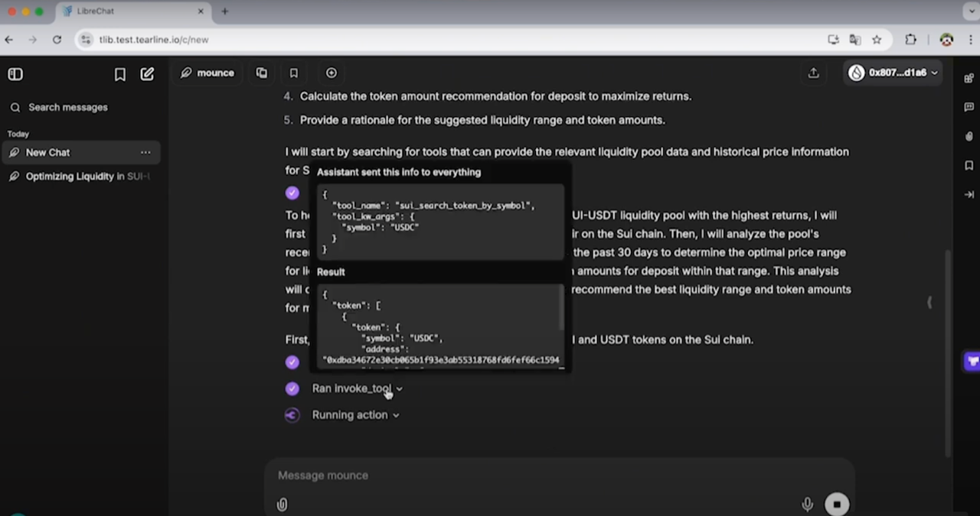This screenshot has width=980, height=516.
Task: Toggle the sidebar panel icon
Action: (x=15, y=74)
